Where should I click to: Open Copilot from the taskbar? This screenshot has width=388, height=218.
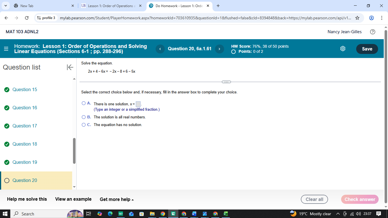(100, 213)
